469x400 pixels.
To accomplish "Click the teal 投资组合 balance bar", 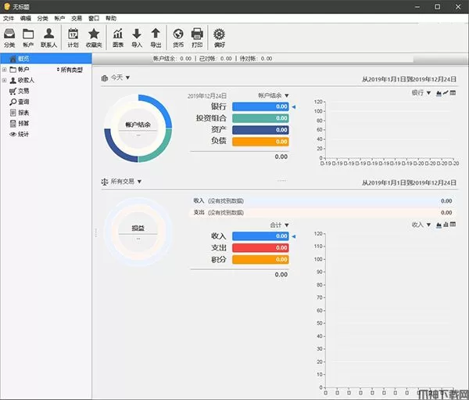I will pos(260,118).
